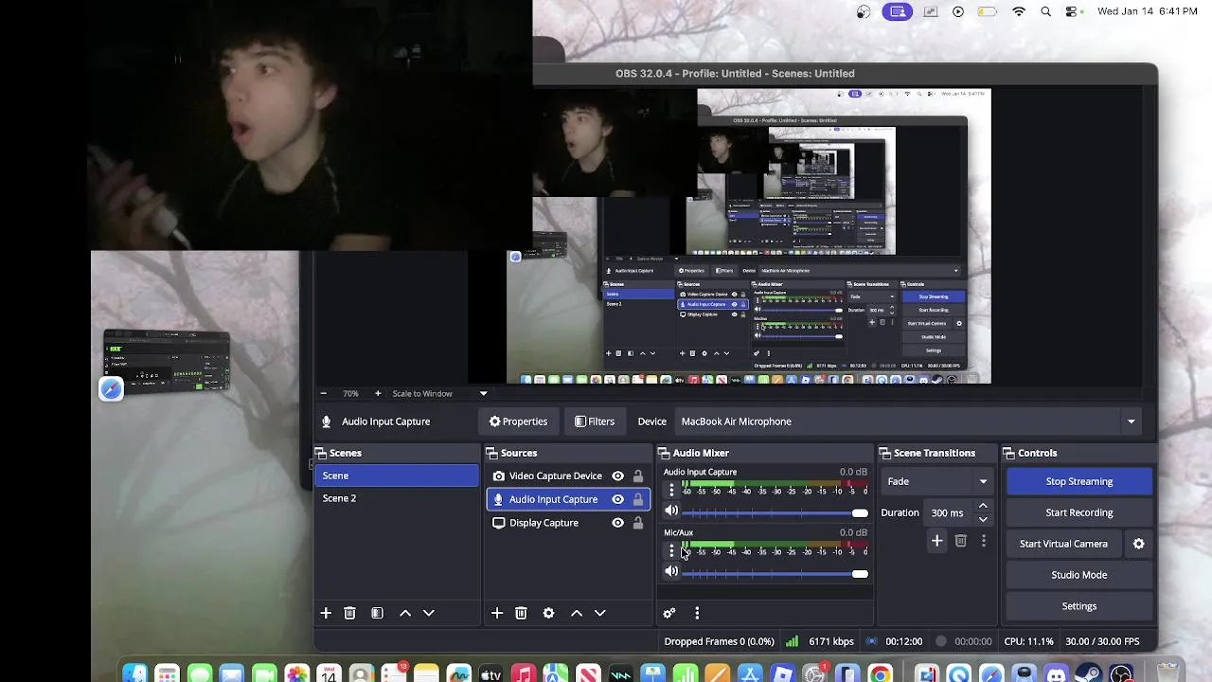Lock the Video Capture Device source

pyautogui.click(x=638, y=476)
